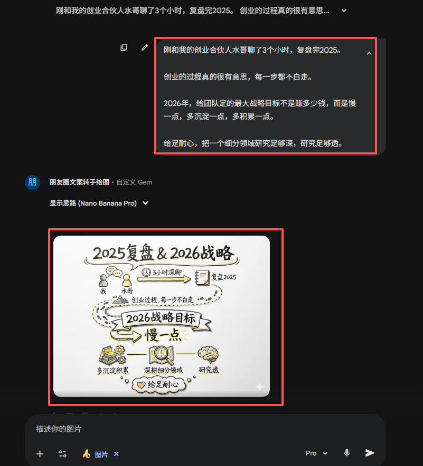
Task: Click the user message text bubble
Action: point(270,96)
